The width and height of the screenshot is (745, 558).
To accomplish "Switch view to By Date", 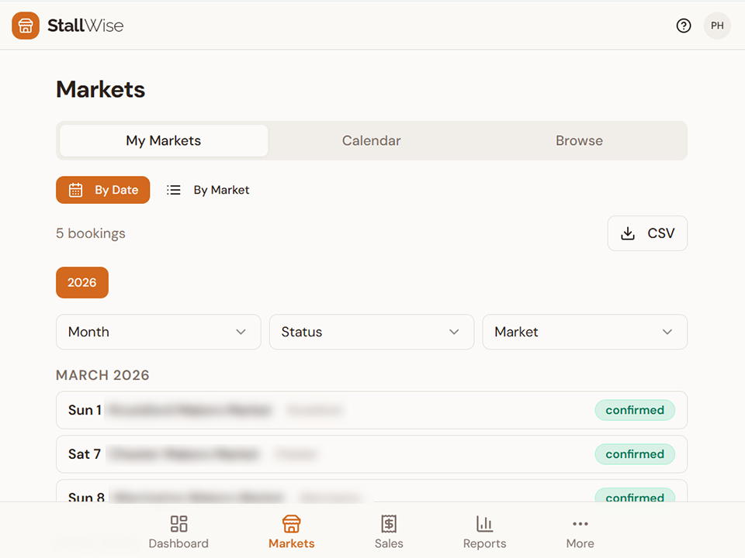I will 103,190.
